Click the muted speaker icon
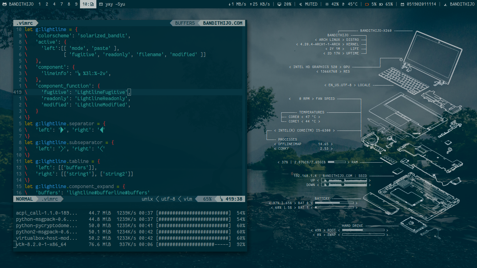 pos(301,4)
